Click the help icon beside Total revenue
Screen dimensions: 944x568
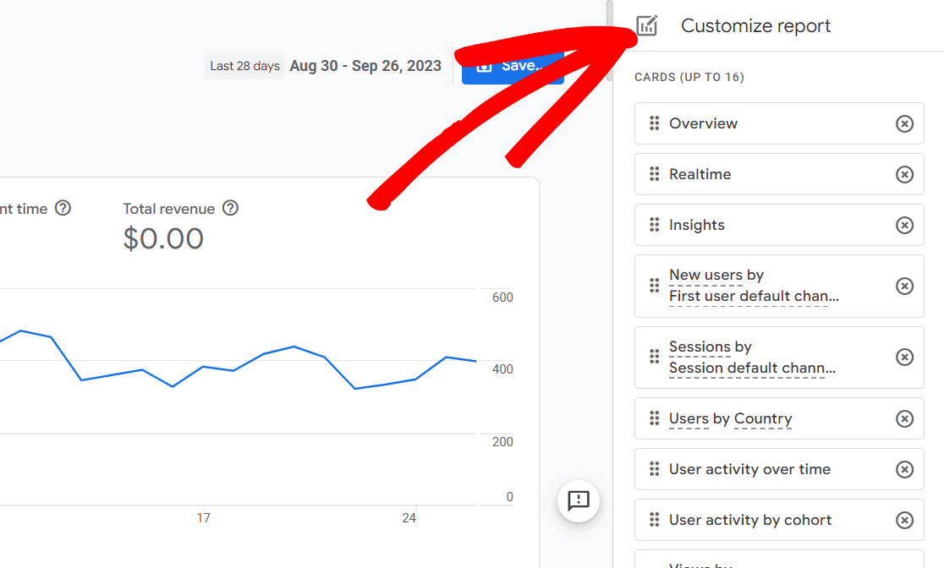tap(230, 208)
